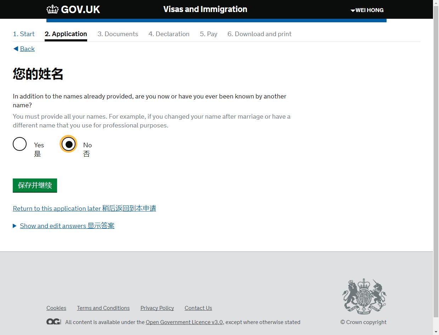Viewport: 439px width, 335px height.
Task: Open the Cookies footer link
Action: (x=56, y=308)
